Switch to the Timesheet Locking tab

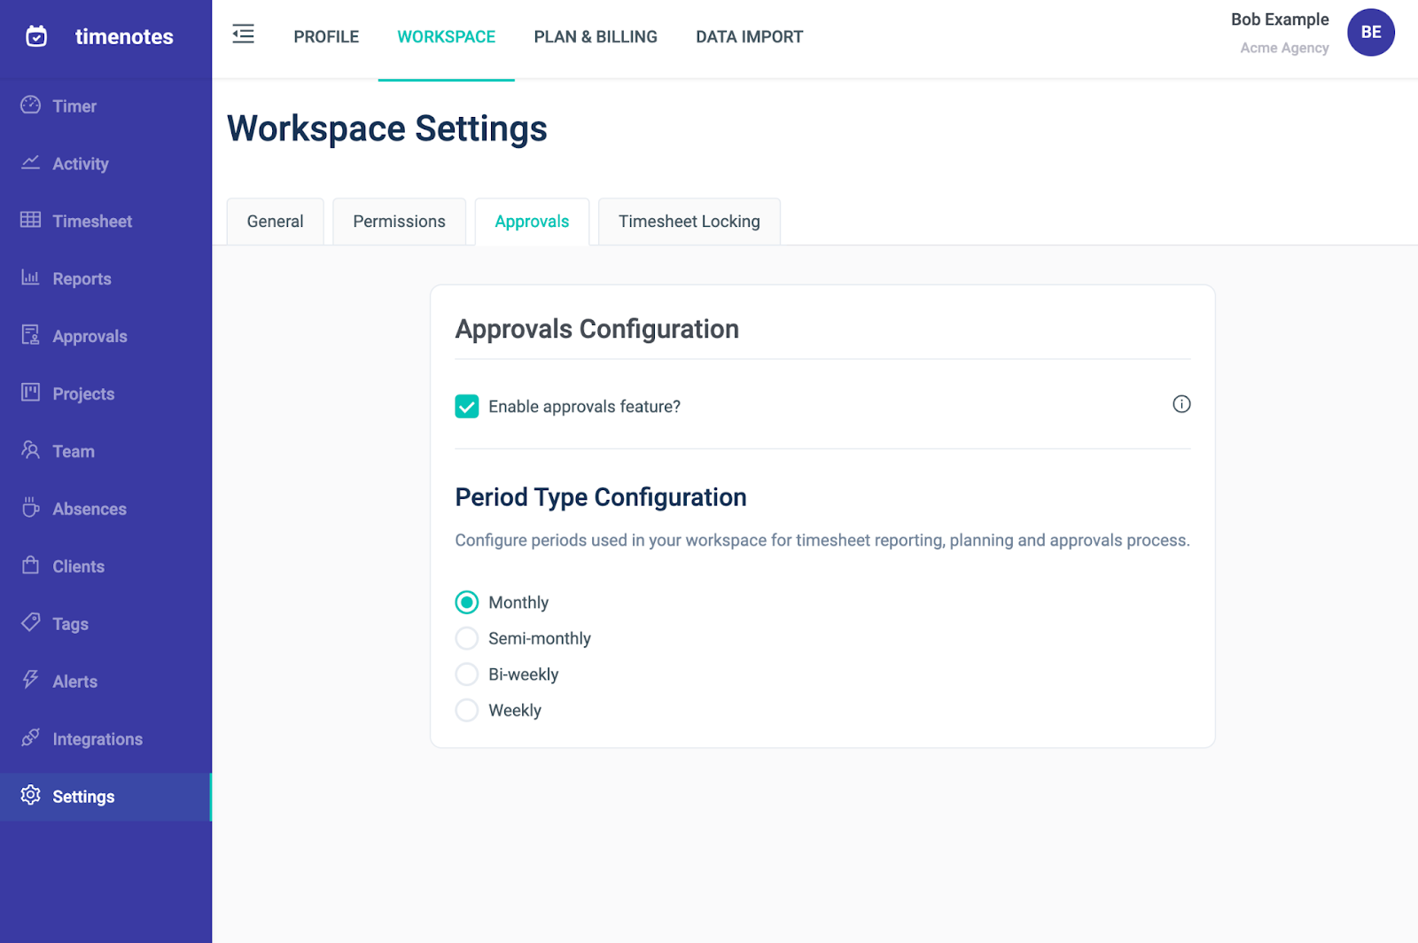[x=690, y=222]
